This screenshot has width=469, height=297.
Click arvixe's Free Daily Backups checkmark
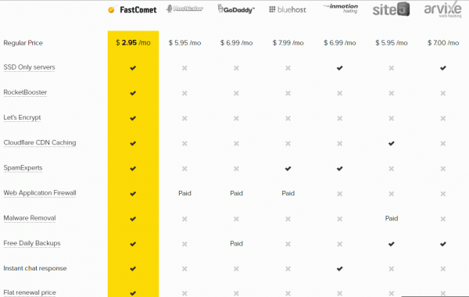[x=443, y=244]
